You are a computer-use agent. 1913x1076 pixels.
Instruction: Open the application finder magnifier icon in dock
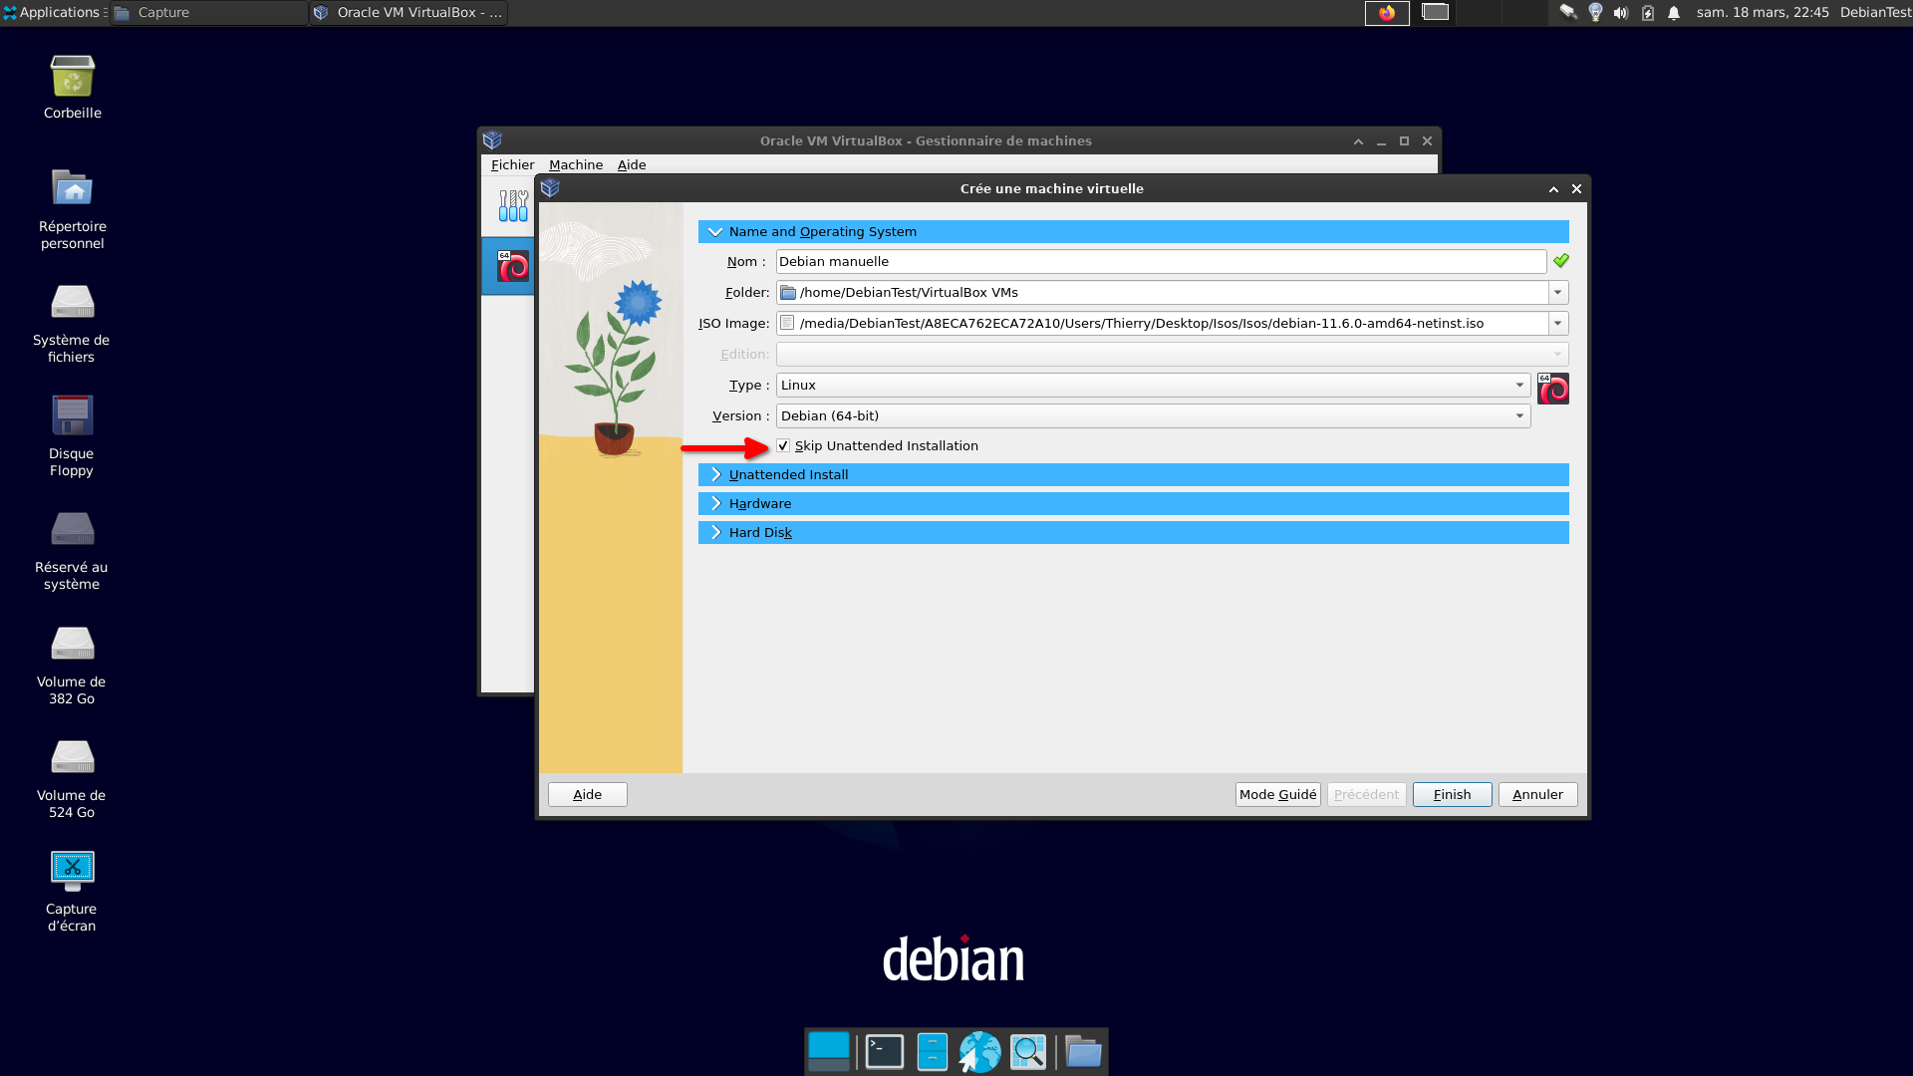pyautogui.click(x=1028, y=1052)
